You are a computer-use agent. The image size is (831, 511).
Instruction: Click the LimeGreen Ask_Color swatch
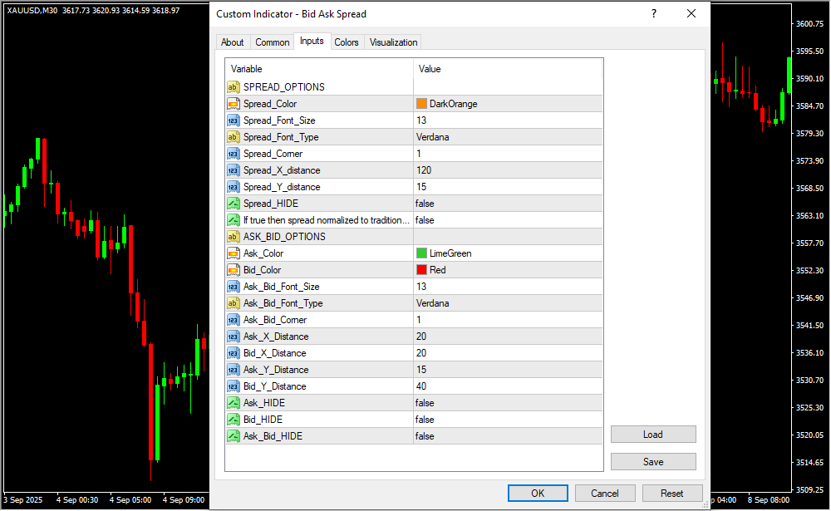pyautogui.click(x=421, y=253)
